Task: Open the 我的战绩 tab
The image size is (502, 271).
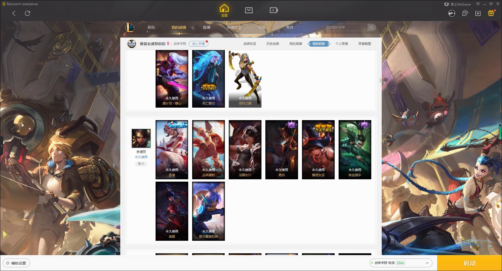Action: 179,27
